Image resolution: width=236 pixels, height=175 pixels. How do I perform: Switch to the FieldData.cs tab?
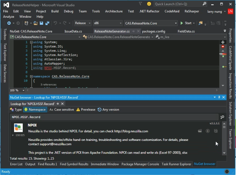[186, 31]
